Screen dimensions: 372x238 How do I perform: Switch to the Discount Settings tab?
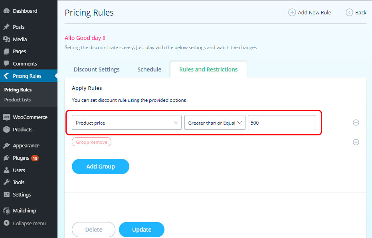click(x=96, y=69)
